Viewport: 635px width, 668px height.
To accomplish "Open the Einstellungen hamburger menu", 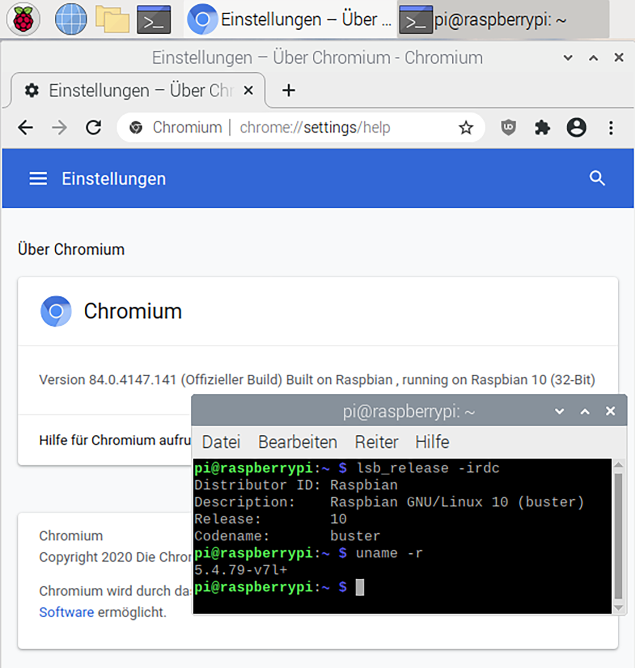I will pyautogui.click(x=38, y=178).
